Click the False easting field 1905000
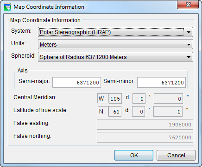This screenshot has width=202, height=167. point(145,124)
